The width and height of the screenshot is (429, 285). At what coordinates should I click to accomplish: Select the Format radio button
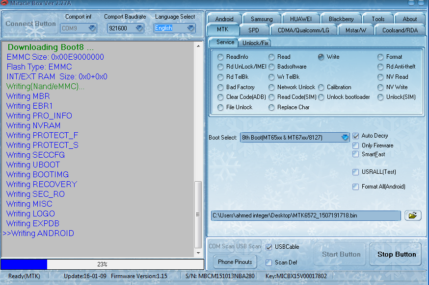tap(380, 57)
